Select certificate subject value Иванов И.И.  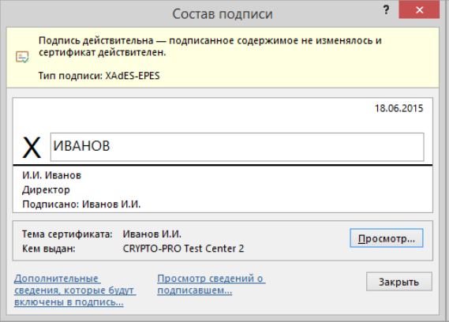[152, 234]
